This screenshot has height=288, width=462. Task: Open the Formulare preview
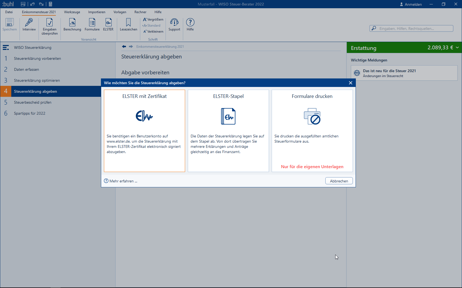pos(92,25)
